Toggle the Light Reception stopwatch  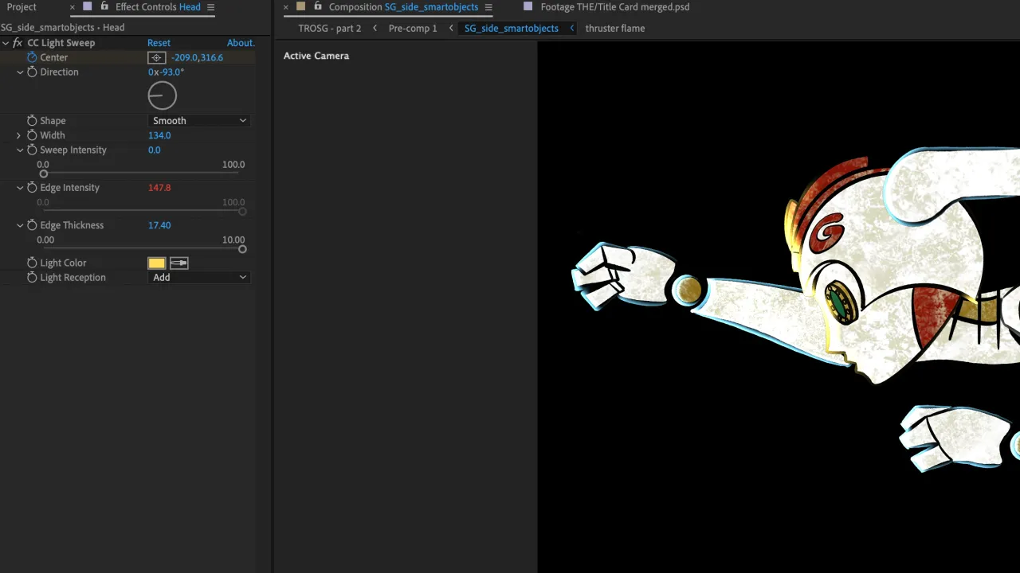(x=32, y=278)
